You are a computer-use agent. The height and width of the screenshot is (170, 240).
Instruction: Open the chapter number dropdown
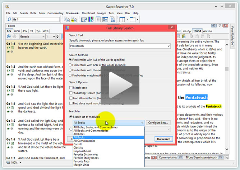pos(54,37)
